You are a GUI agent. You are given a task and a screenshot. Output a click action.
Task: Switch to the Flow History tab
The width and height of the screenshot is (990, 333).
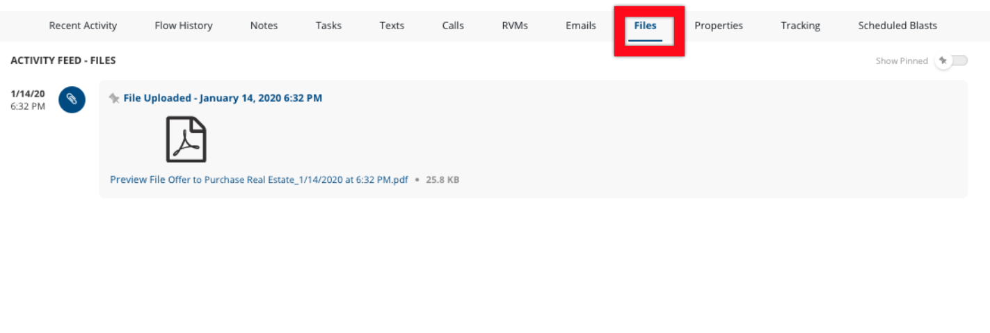tap(184, 26)
